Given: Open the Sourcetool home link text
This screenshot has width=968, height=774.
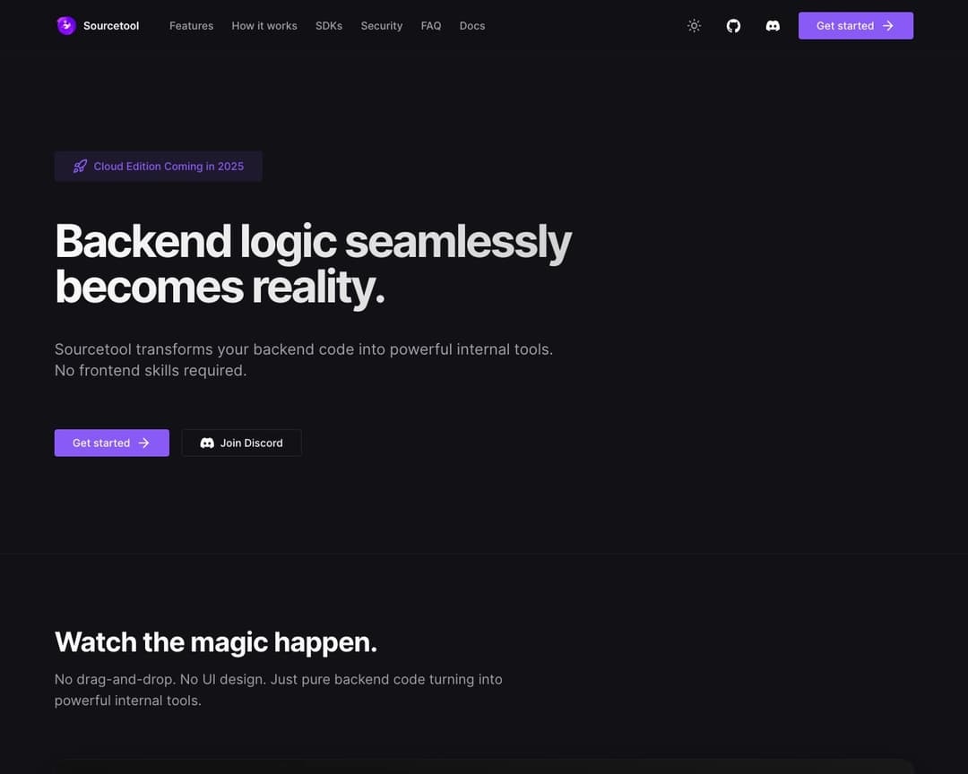Looking at the screenshot, I should coord(111,26).
